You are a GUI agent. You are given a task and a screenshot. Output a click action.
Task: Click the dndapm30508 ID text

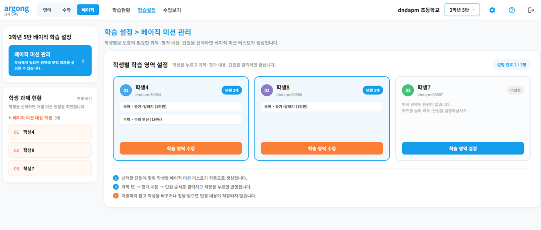click(x=289, y=95)
